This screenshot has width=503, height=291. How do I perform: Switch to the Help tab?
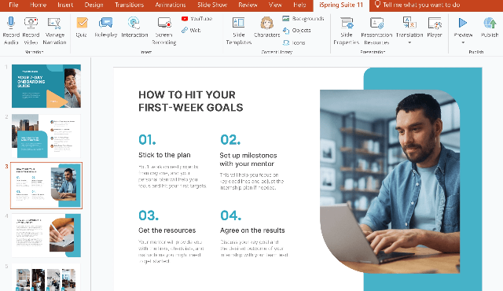point(299,5)
